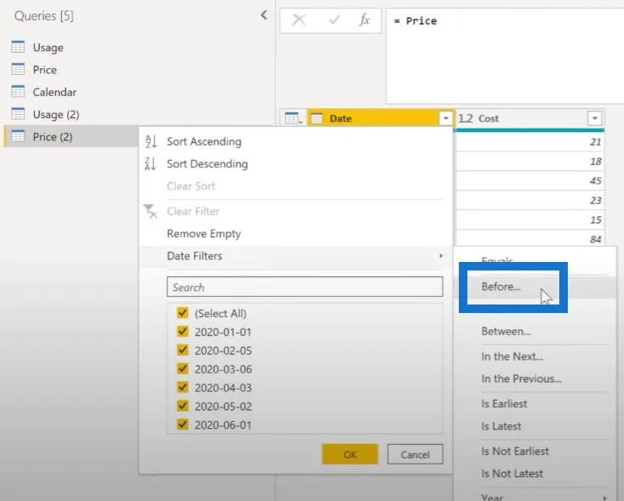The width and height of the screenshot is (624, 501).
Task: Click the Clear Filter funnel icon
Action: coord(150,211)
